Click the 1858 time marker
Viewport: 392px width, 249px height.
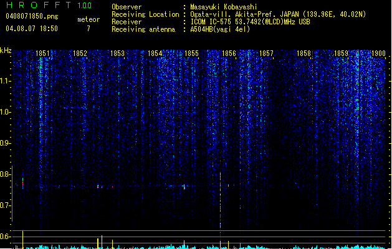[304, 54]
